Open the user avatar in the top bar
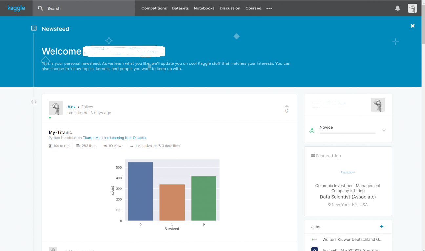The image size is (425, 251). pyautogui.click(x=412, y=8)
